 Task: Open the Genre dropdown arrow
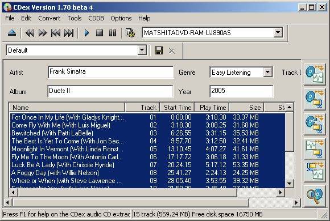click(267, 72)
